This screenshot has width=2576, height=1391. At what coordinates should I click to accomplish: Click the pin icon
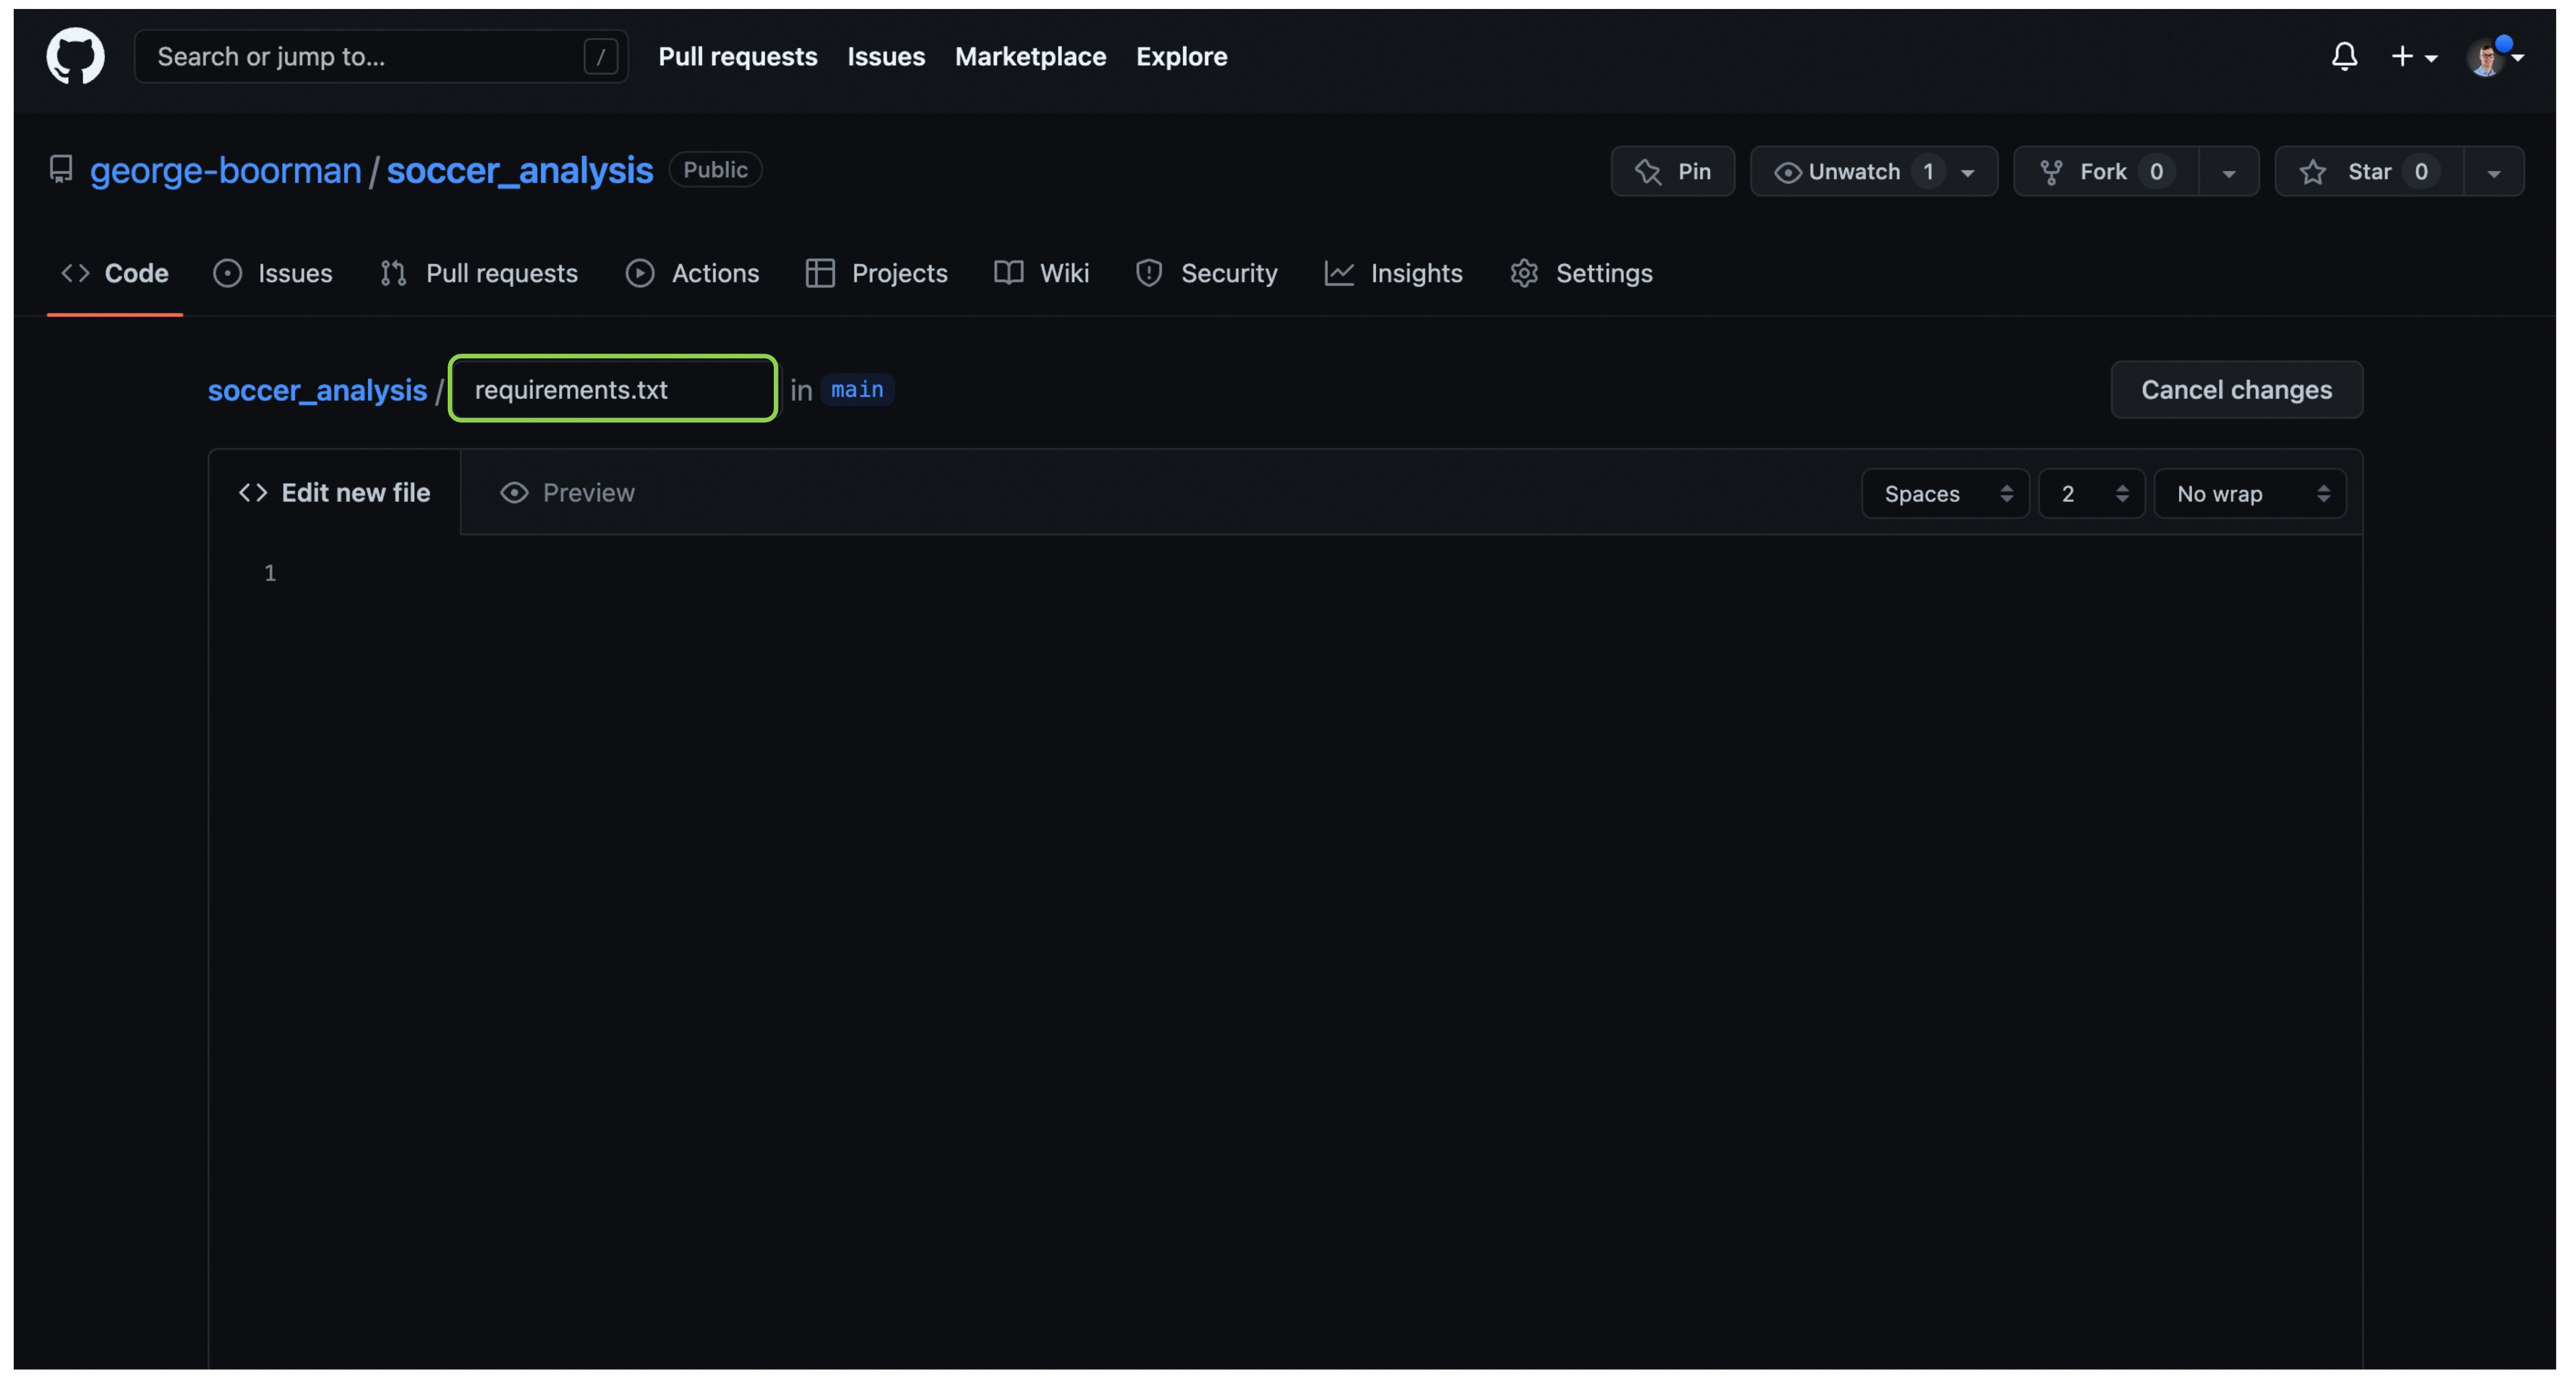(1648, 172)
